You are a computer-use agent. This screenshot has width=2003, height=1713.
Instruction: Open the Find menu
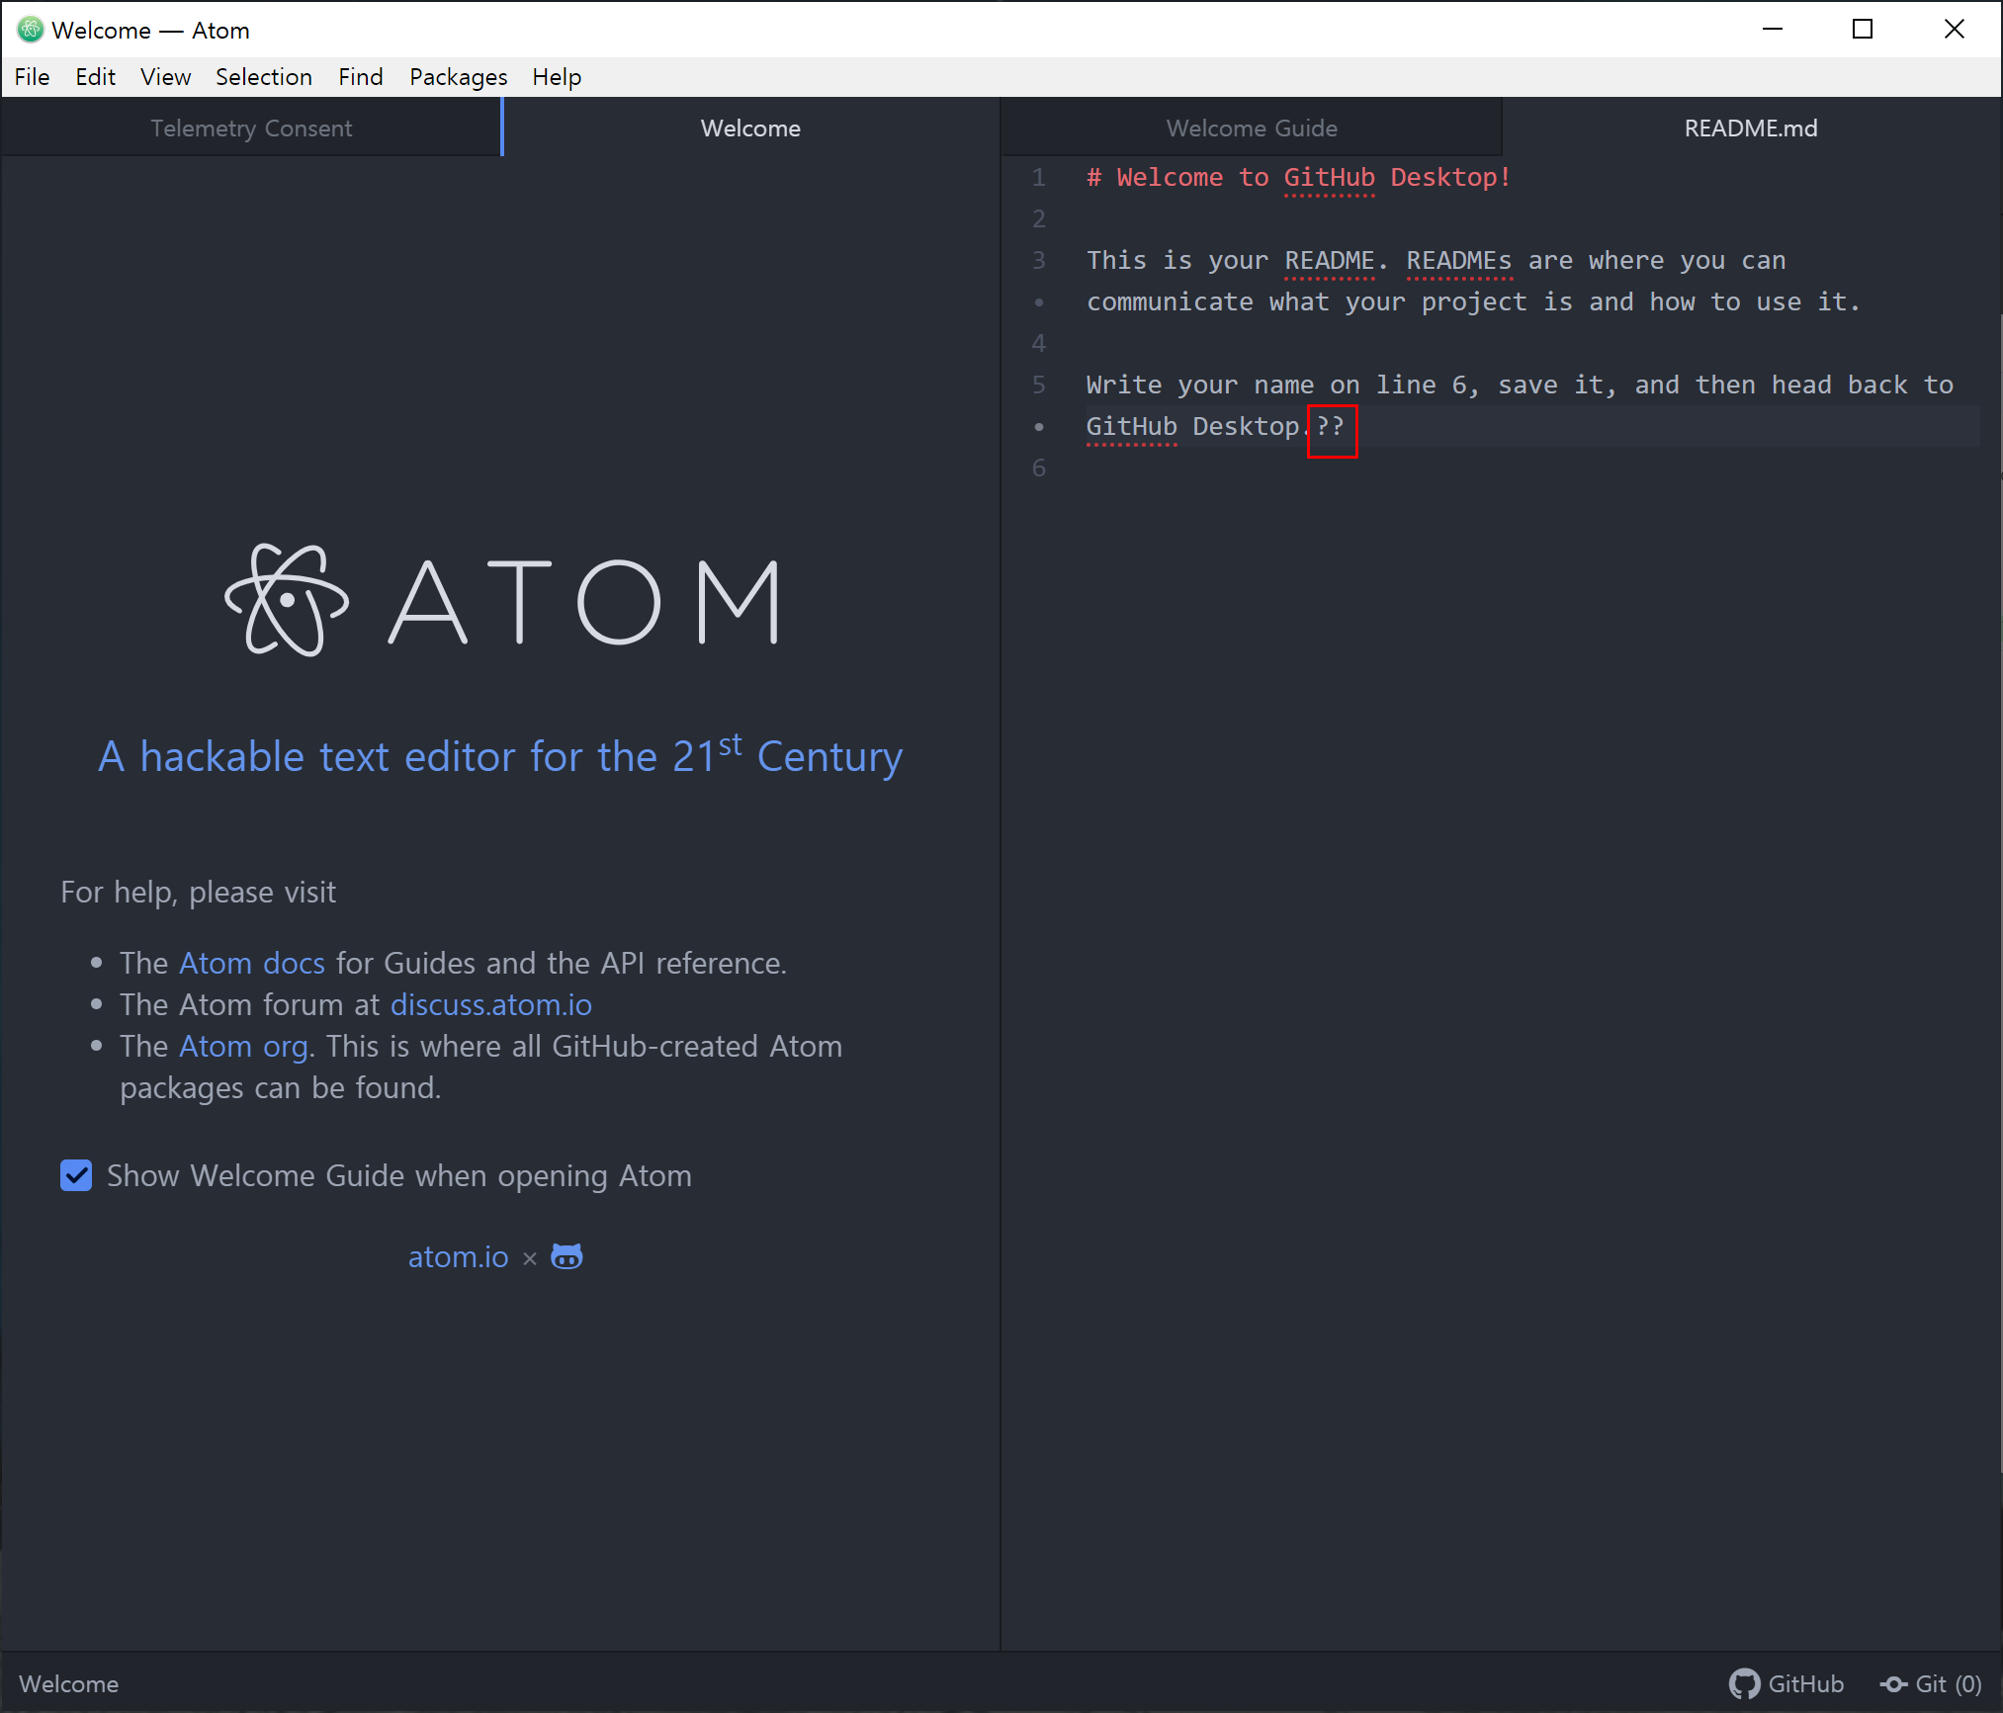pyautogui.click(x=360, y=77)
